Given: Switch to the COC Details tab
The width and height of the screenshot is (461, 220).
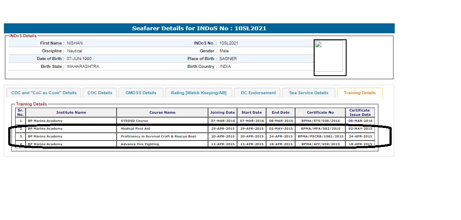Looking at the screenshot, I should tap(100, 93).
